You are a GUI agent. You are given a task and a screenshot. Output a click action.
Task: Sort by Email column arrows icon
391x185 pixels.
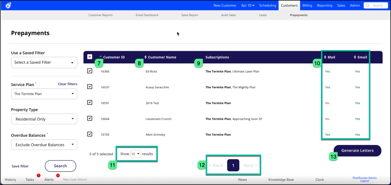click(355, 57)
